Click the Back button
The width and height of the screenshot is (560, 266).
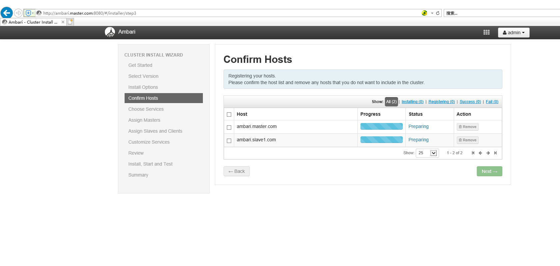(x=237, y=171)
